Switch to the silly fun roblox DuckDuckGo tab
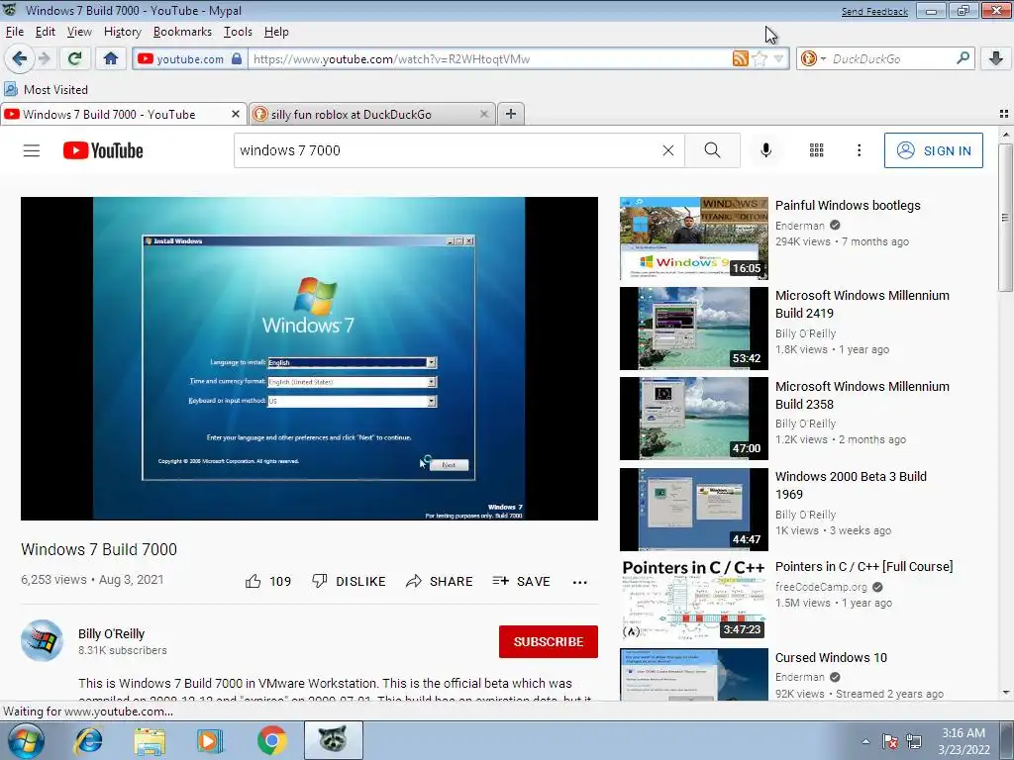The height and width of the screenshot is (760, 1014). [372, 114]
